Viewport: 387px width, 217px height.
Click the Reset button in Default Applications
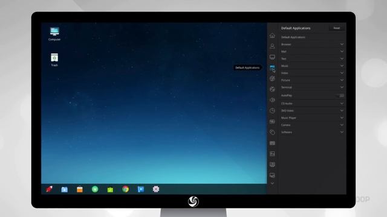pos(337,28)
